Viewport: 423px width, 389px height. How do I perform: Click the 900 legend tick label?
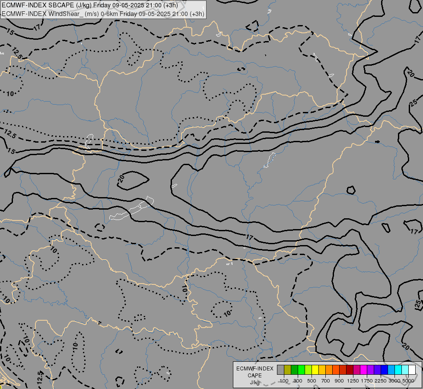click(339, 381)
